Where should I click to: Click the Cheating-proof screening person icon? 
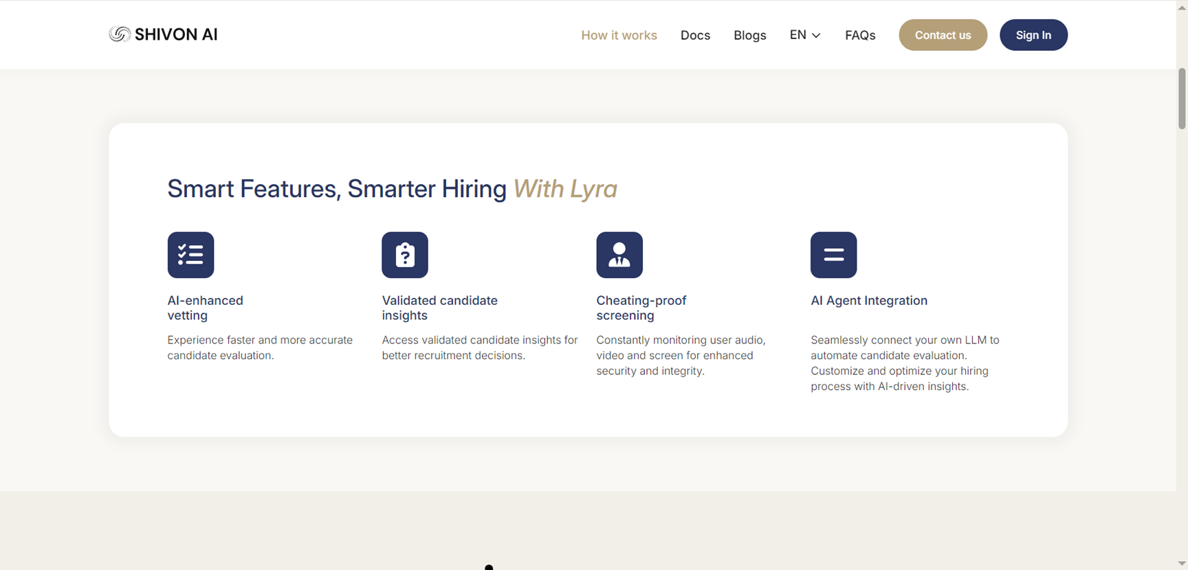click(619, 255)
